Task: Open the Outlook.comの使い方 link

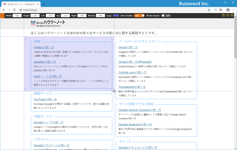Action: click(132, 72)
